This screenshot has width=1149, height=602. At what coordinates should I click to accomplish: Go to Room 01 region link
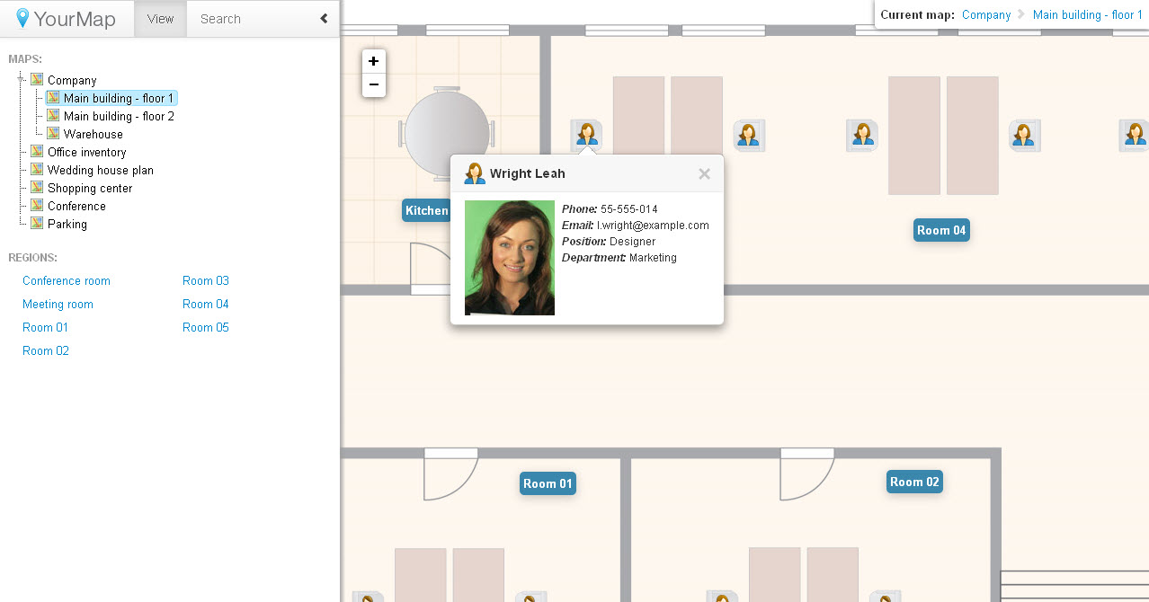pyautogui.click(x=45, y=327)
